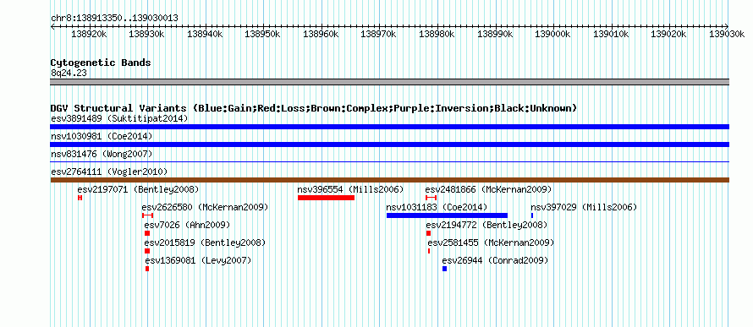Screen dimensions: 753x327
Task: Open the esv2015819 (Bentley2008) label
Action: pos(205,243)
